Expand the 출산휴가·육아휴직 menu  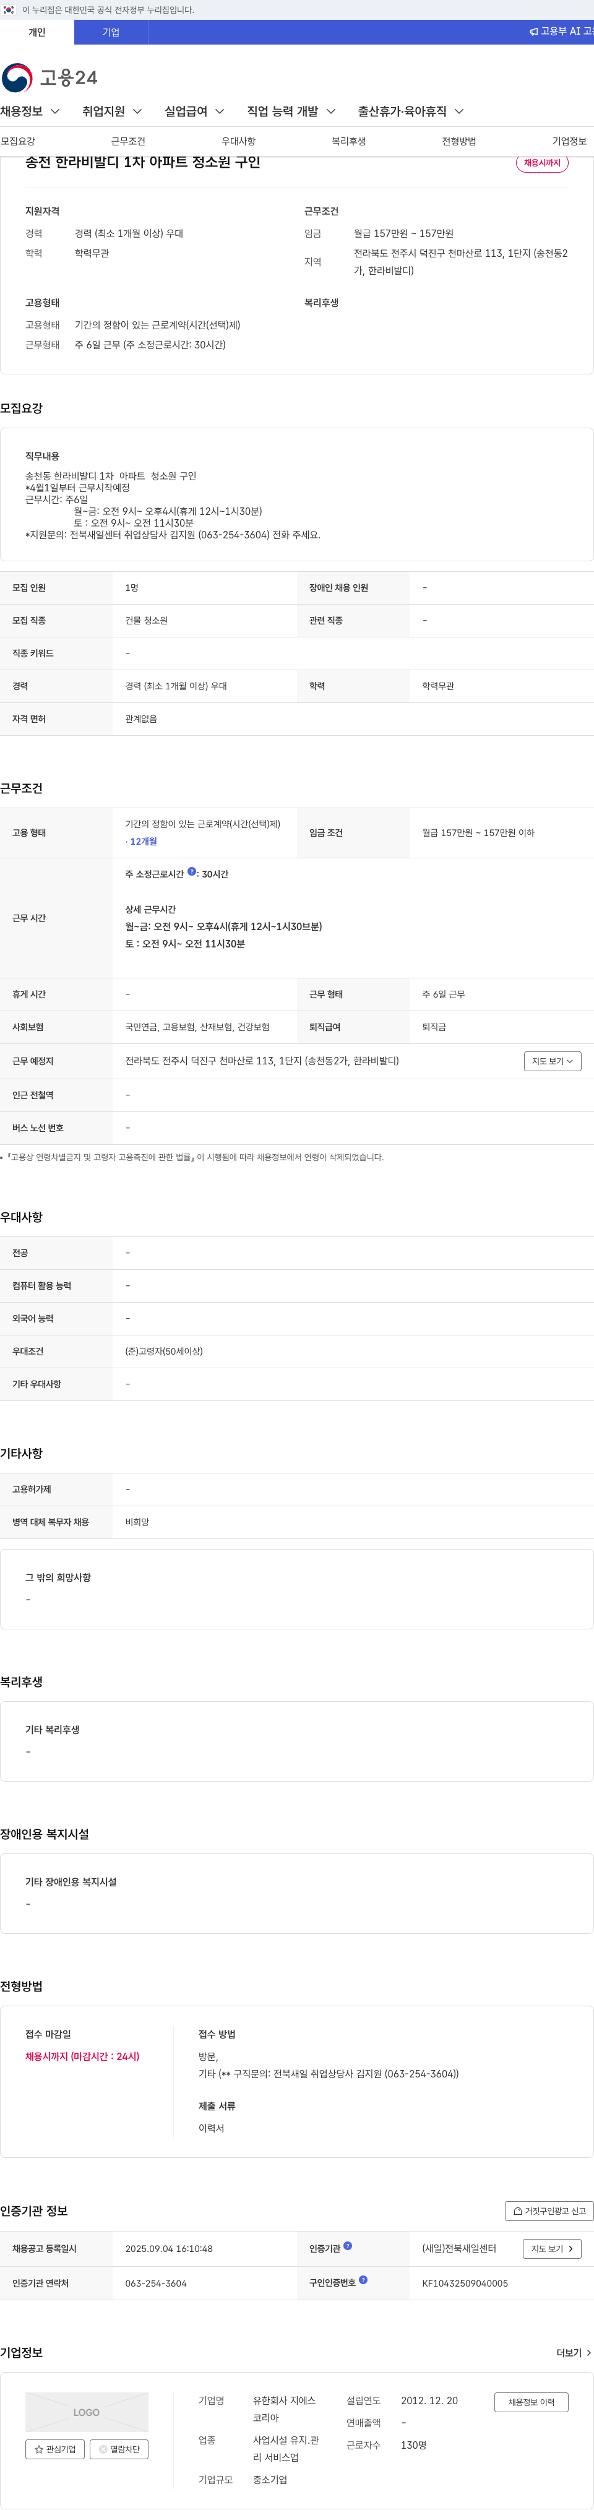411,111
